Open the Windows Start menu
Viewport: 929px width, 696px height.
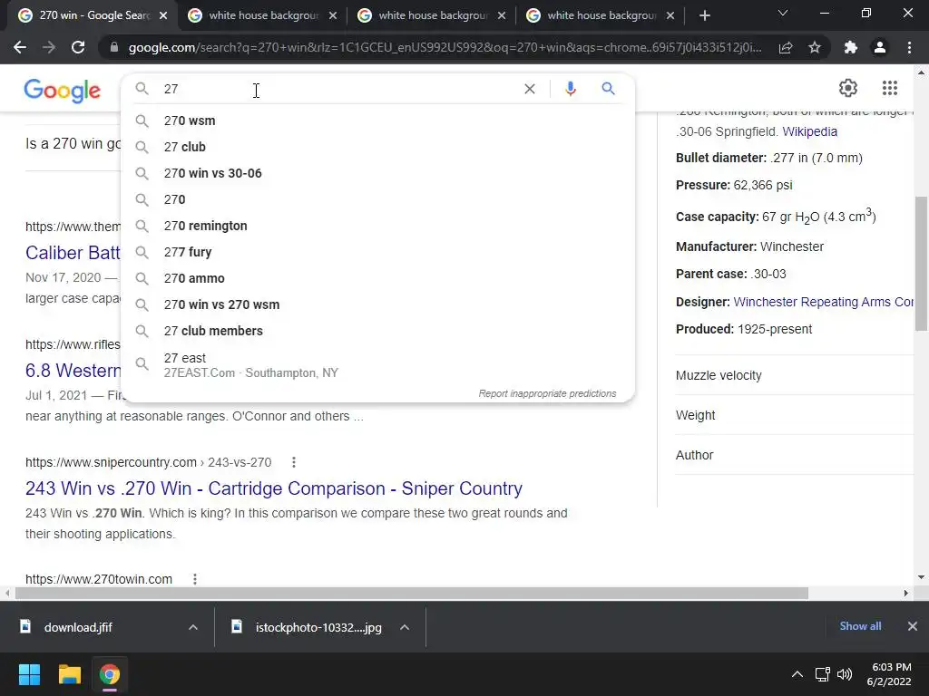(x=29, y=674)
